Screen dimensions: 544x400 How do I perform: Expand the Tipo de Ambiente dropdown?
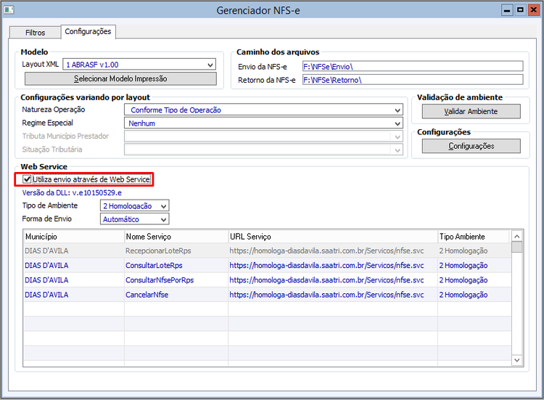164,206
